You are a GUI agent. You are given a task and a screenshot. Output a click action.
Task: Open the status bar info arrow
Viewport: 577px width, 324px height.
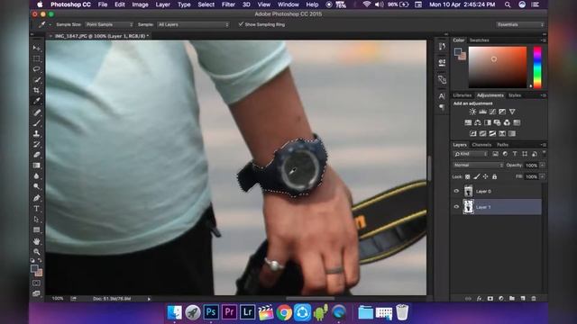(149, 299)
